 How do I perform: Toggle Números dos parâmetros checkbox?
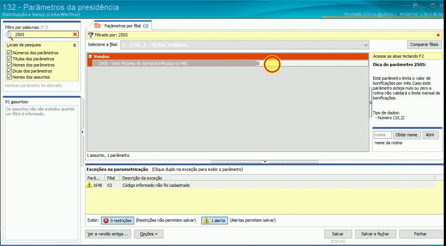coord(9,53)
